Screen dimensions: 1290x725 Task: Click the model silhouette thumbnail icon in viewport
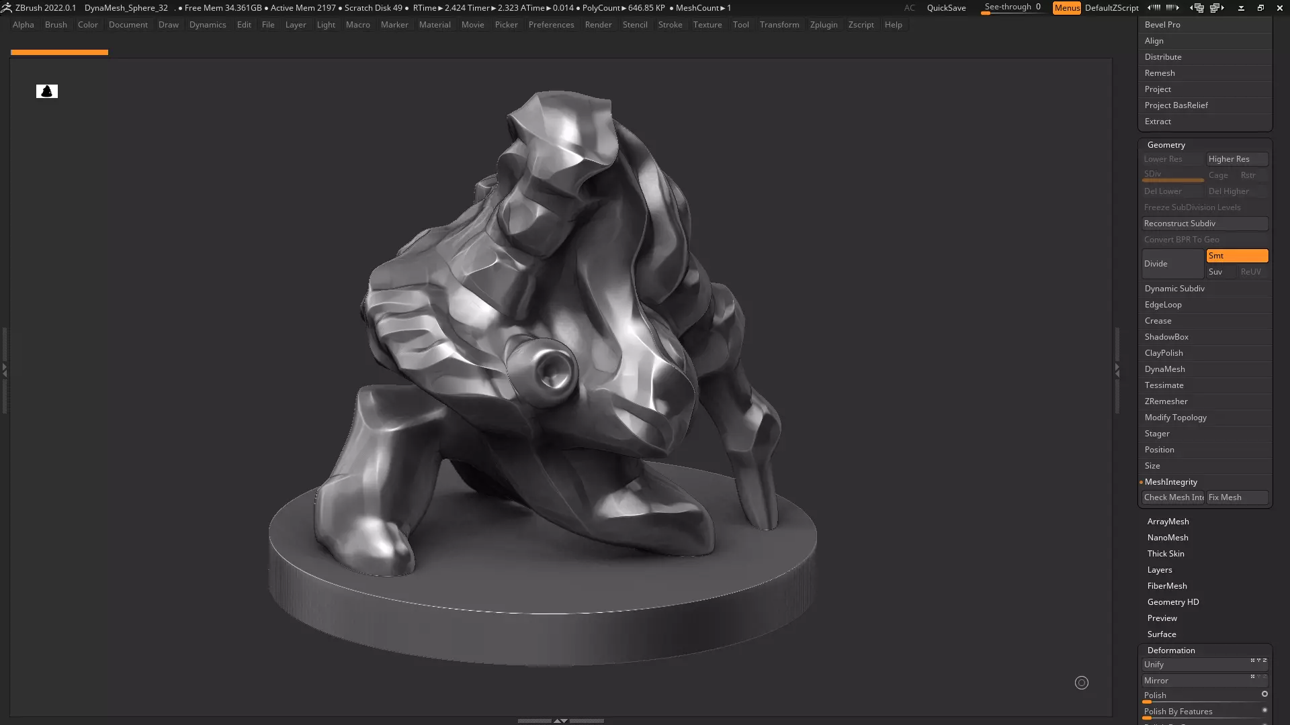pos(47,91)
